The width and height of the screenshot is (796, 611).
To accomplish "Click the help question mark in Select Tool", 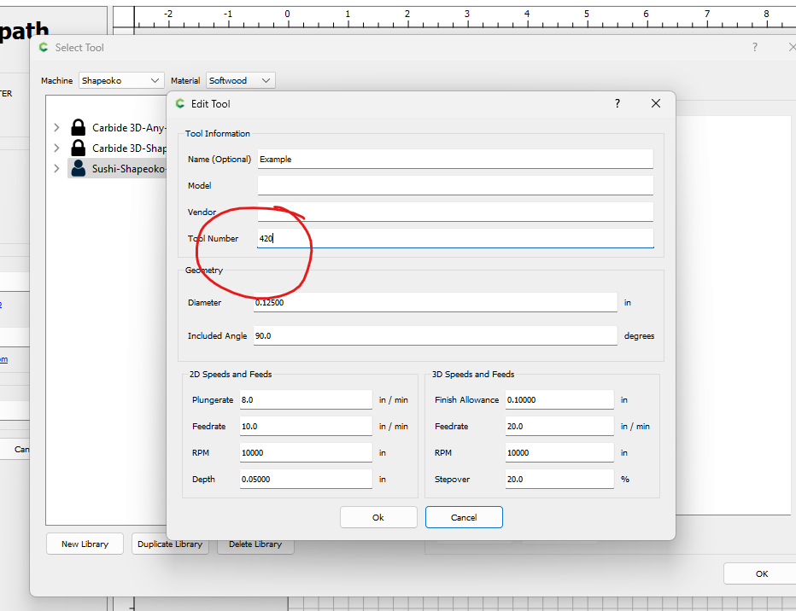I will pyautogui.click(x=755, y=48).
